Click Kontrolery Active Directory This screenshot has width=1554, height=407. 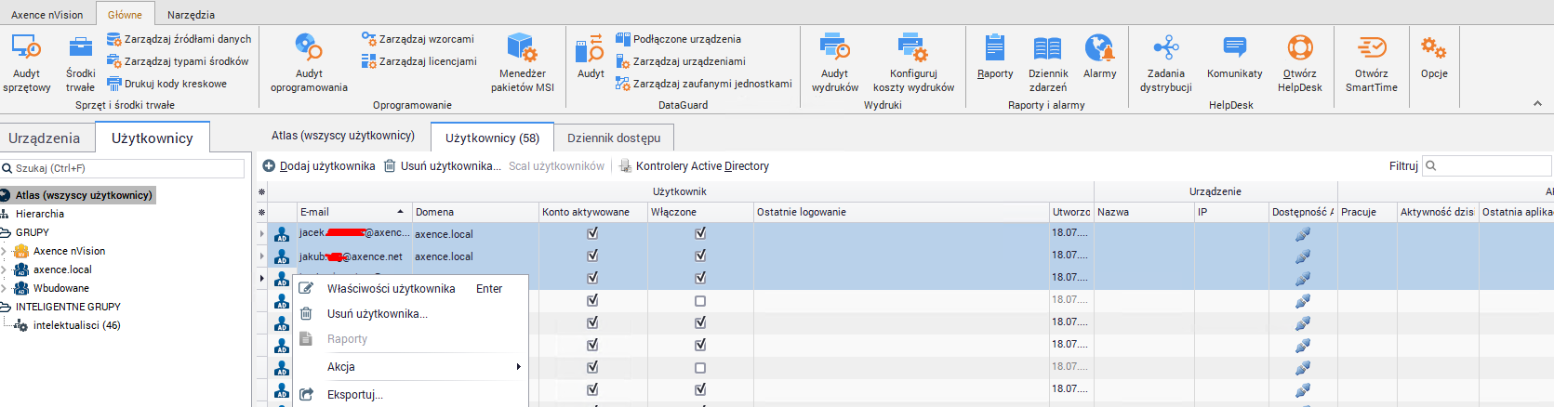[x=694, y=166]
